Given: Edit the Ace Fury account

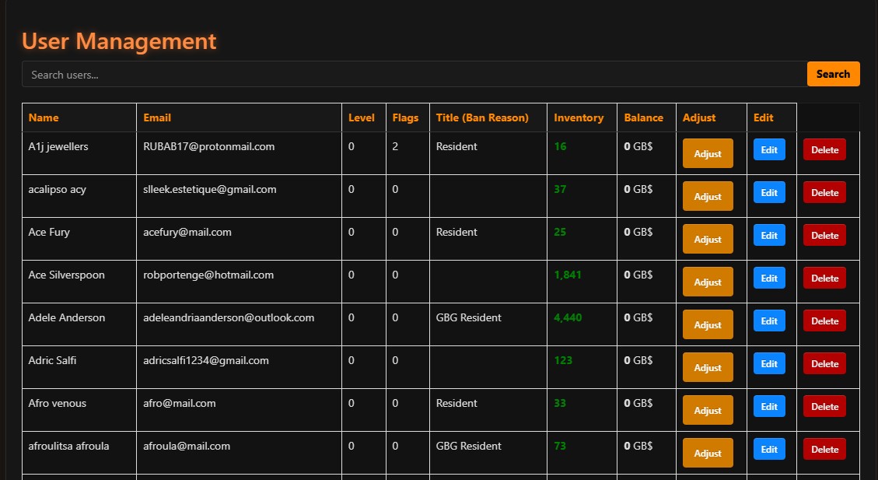Looking at the screenshot, I should pyautogui.click(x=769, y=236).
